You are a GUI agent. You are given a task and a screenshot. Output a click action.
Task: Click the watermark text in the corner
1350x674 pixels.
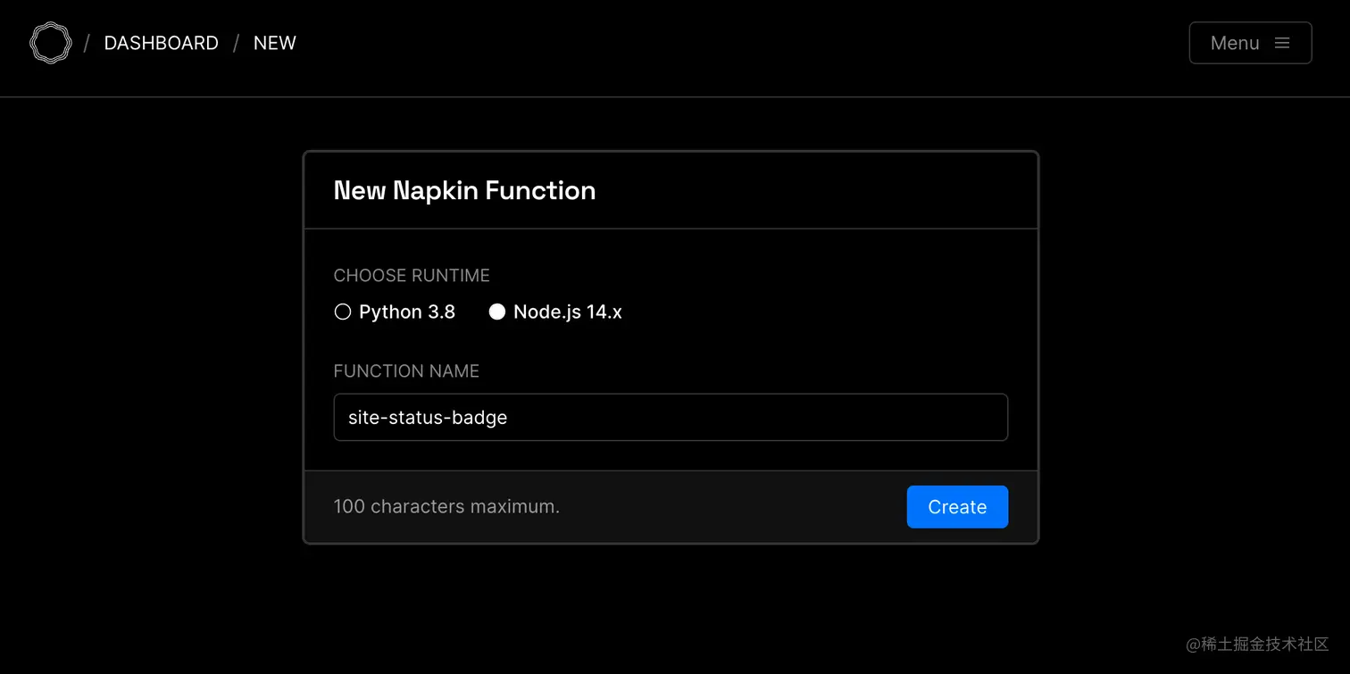[x=1257, y=644]
